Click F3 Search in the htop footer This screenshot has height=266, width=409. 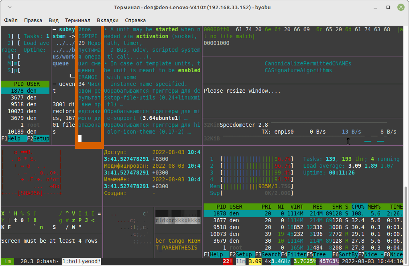(x=268, y=254)
